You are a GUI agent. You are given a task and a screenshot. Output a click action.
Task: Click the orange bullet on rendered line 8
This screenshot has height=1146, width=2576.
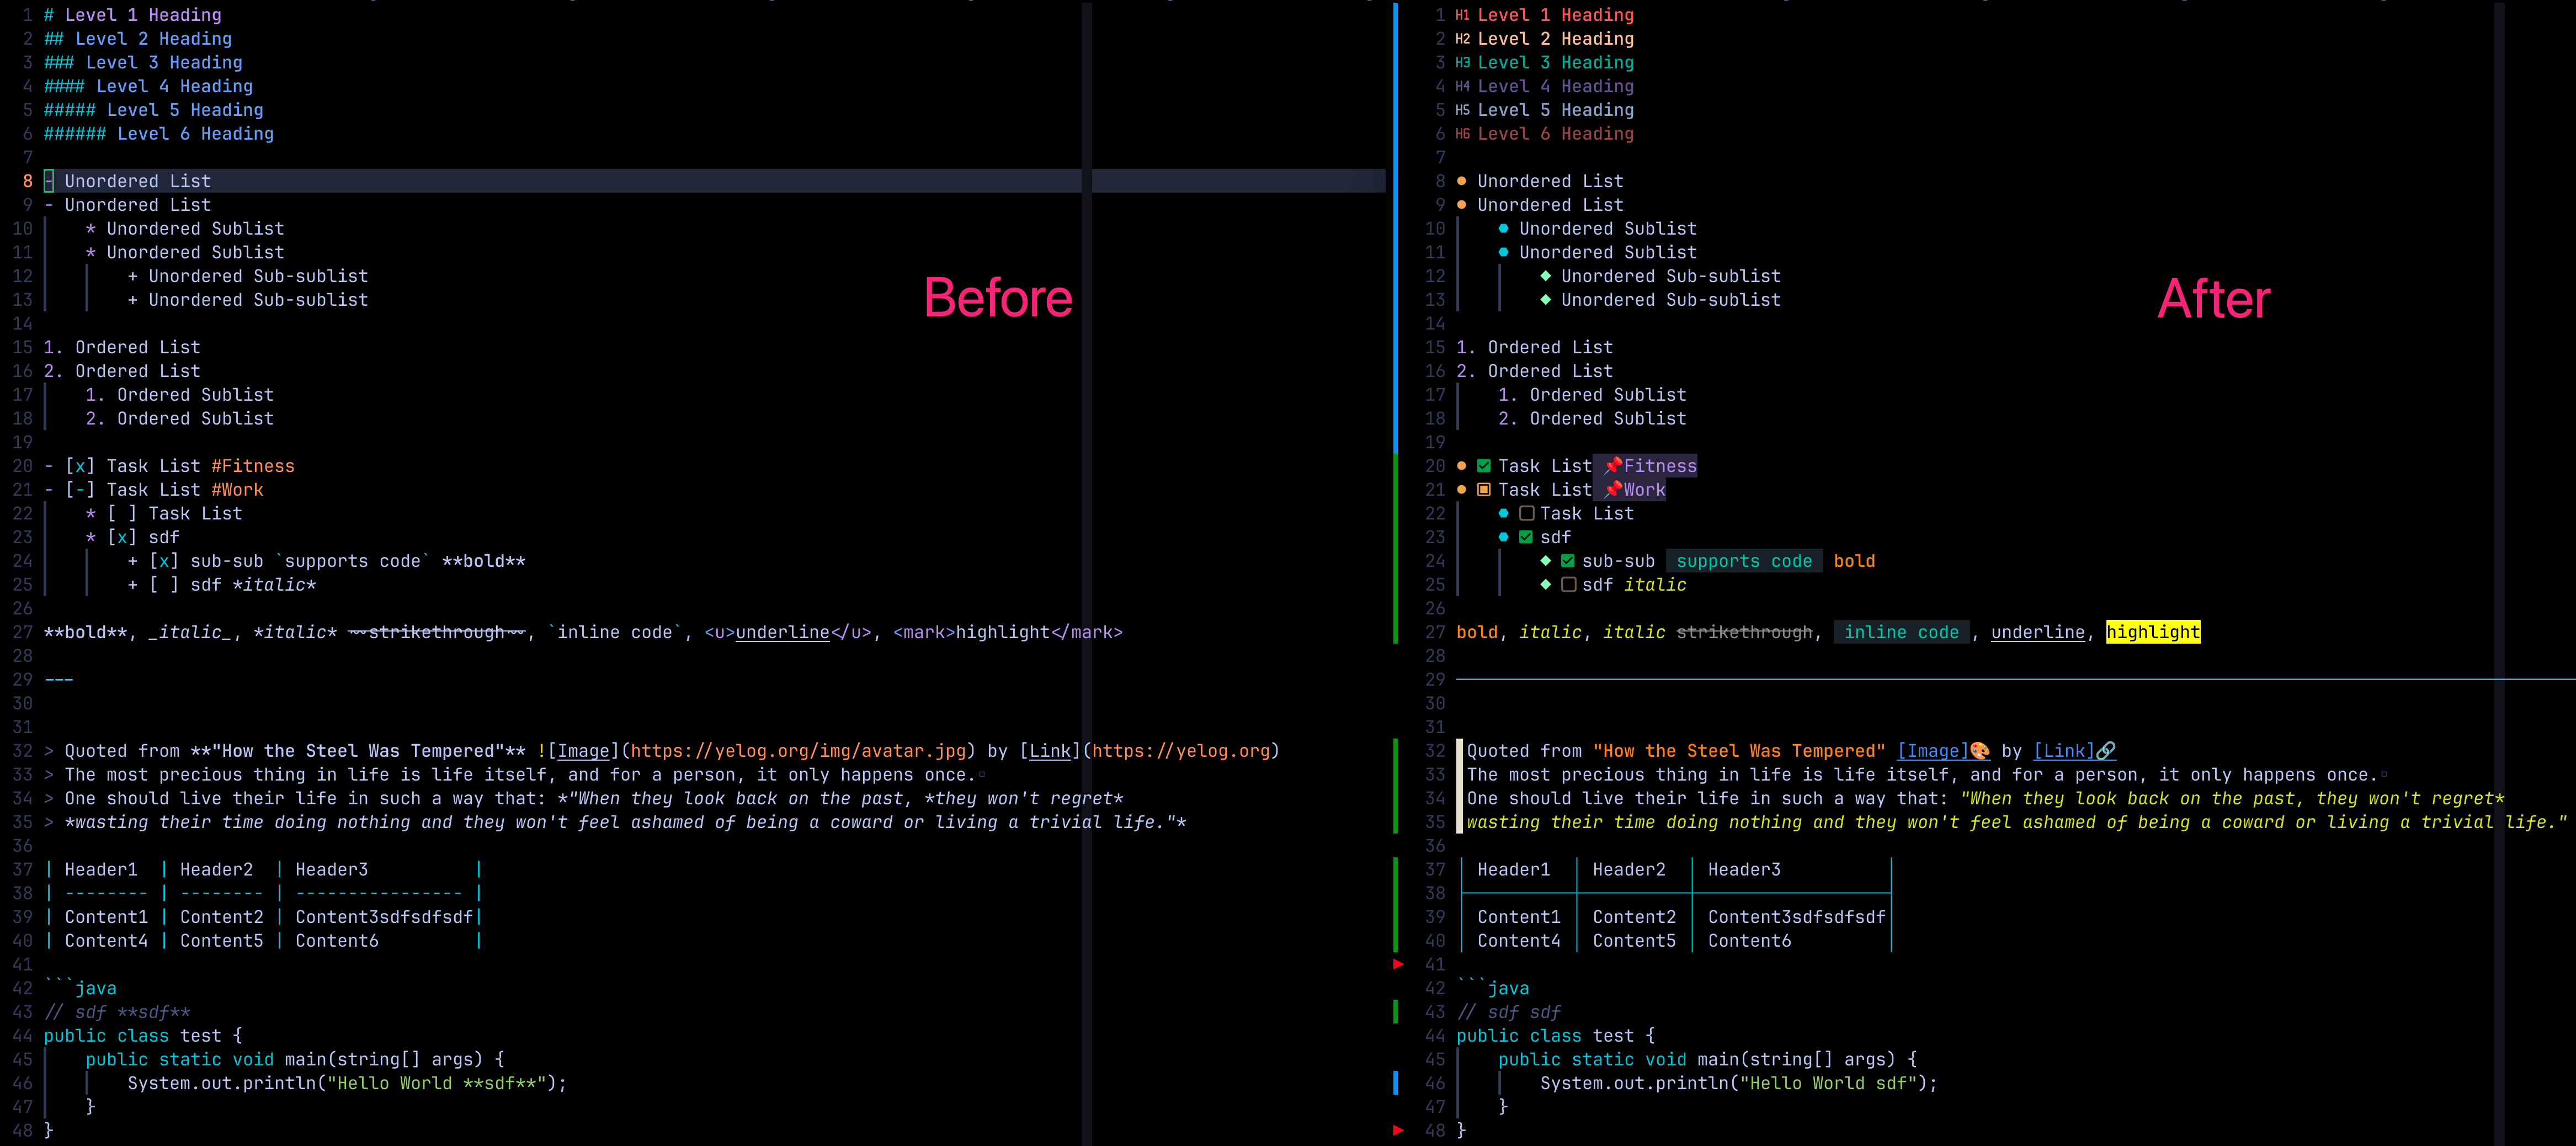pos(1462,181)
